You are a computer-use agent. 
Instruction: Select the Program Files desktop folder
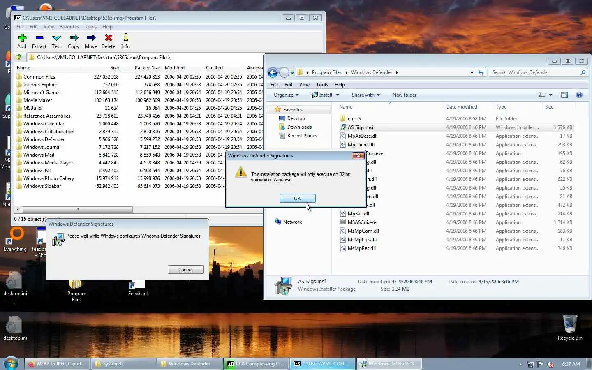tap(76, 291)
